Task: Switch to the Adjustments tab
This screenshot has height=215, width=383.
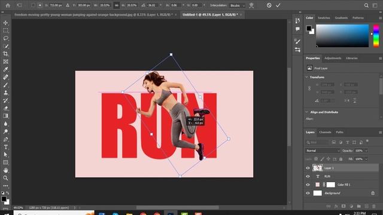Action: click(333, 58)
